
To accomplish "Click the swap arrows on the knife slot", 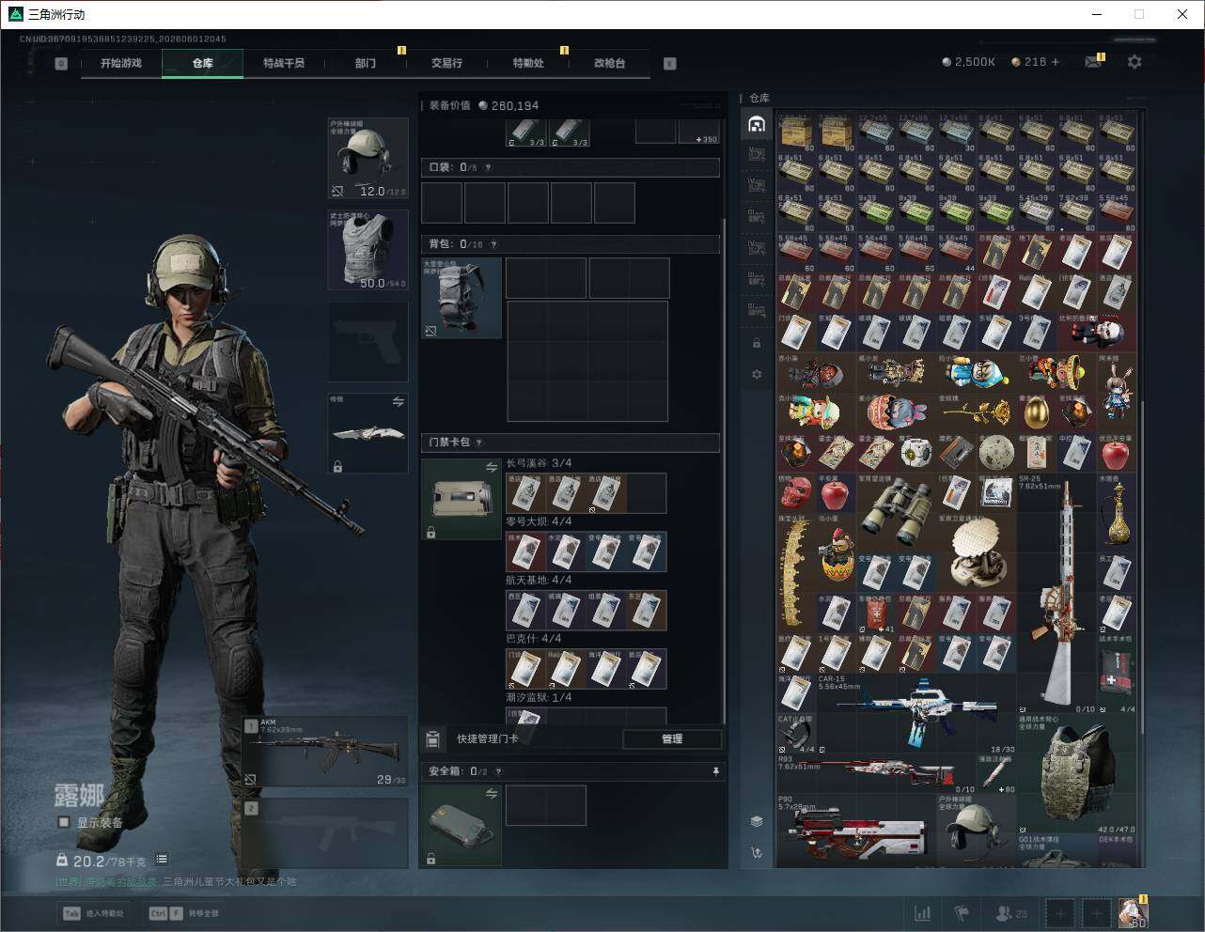I will 399,401.
